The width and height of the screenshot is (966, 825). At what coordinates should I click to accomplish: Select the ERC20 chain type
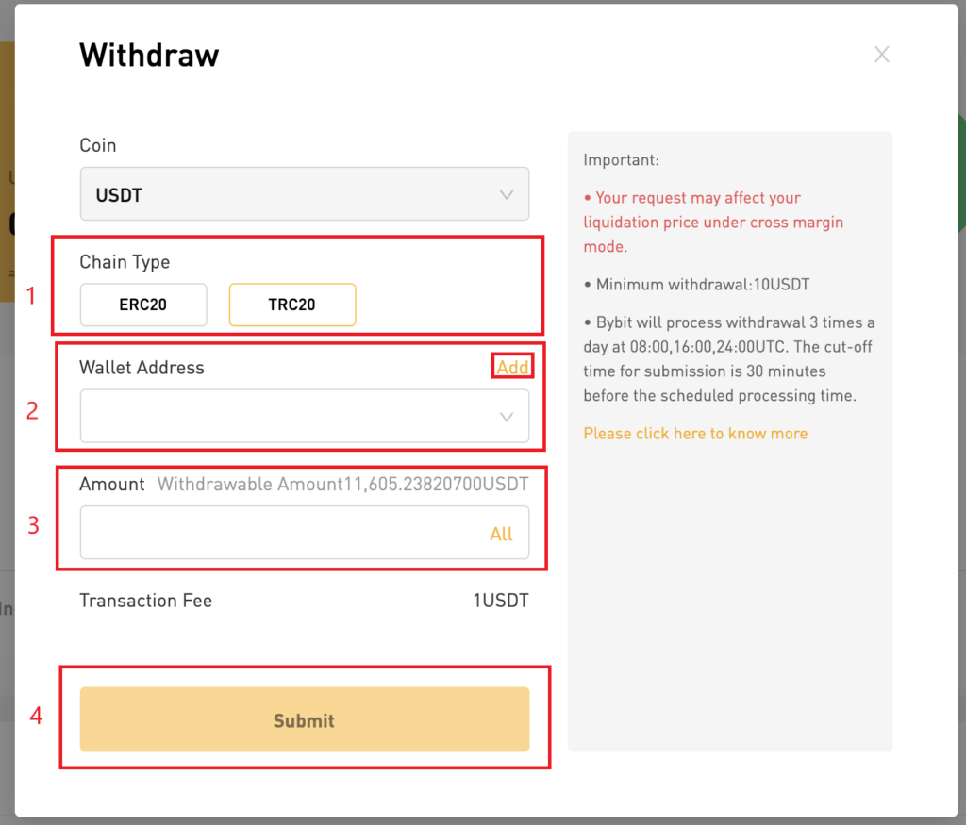[x=142, y=305]
